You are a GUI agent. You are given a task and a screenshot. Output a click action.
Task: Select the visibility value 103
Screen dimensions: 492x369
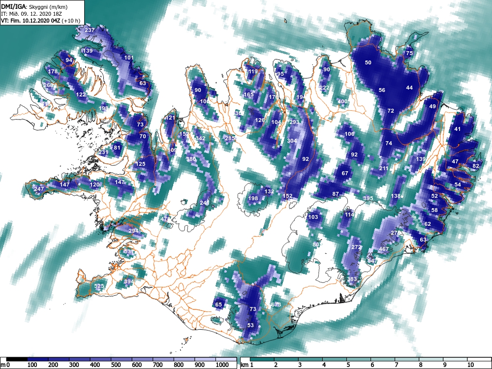[313, 217]
